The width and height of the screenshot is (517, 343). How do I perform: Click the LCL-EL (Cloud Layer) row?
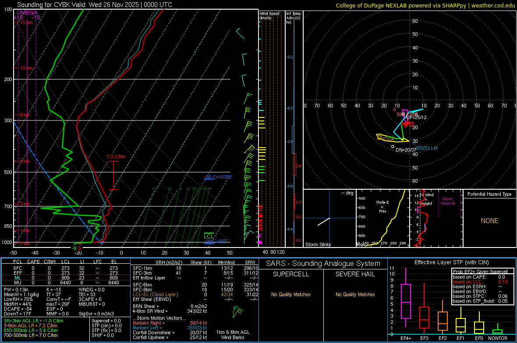point(195,294)
